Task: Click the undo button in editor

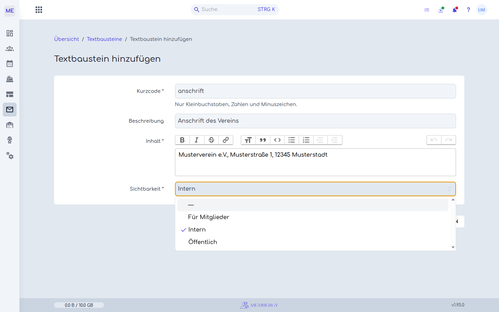Action: tap(434, 140)
